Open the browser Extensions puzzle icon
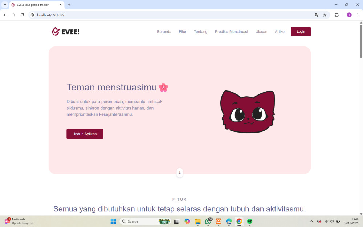 [337, 15]
